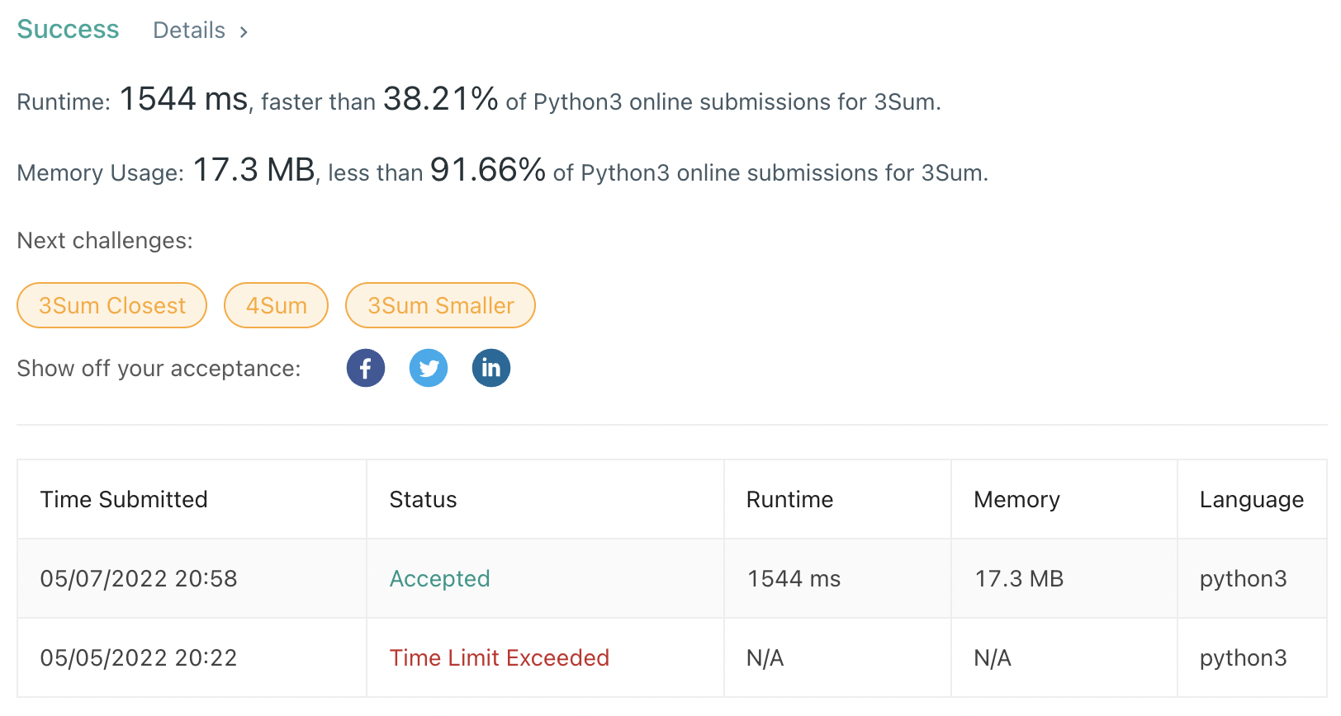The width and height of the screenshot is (1341, 716).
Task: Open the 3Sum Closest challenge
Action: click(112, 305)
